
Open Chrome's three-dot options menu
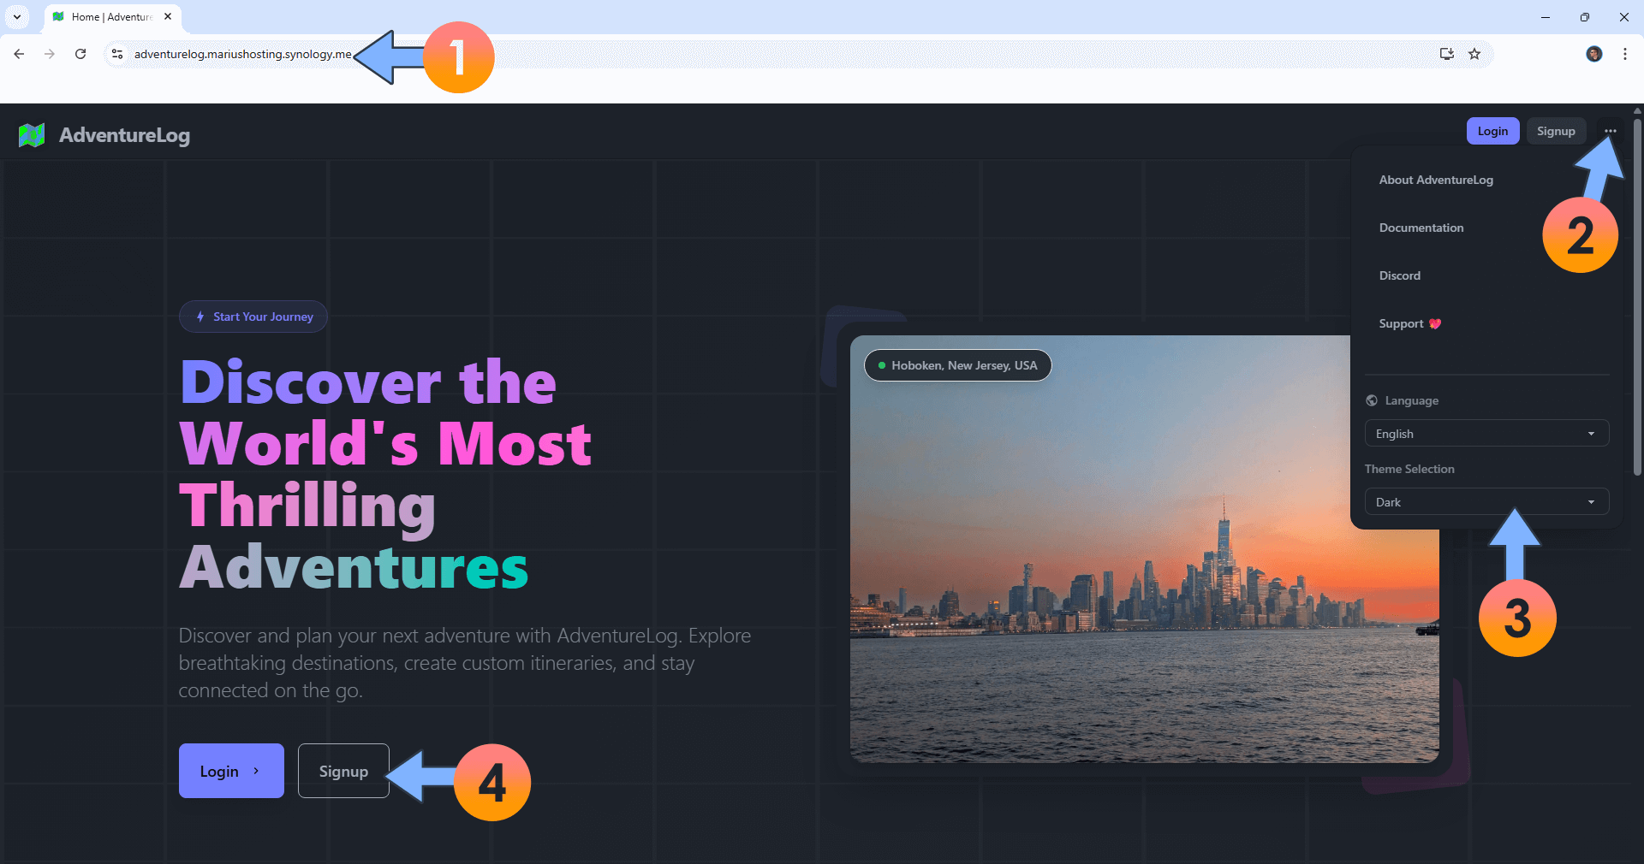tap(1624, 54)
